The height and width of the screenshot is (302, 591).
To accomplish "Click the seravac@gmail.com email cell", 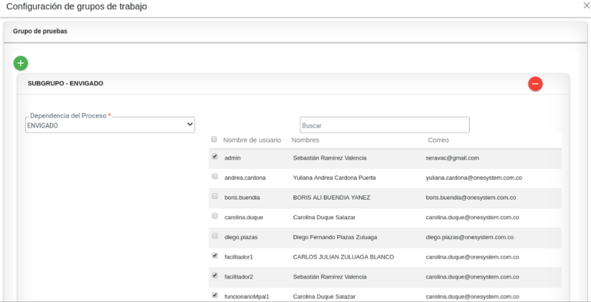I will (452, 158).
